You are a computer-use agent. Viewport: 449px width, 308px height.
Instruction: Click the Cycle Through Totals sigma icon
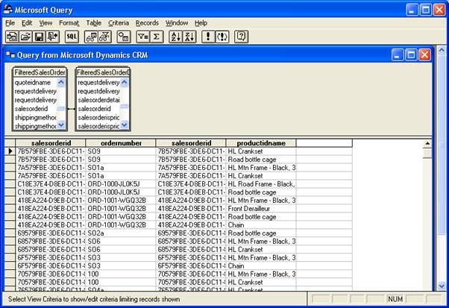pyautogui.click(x=157, y=36)
